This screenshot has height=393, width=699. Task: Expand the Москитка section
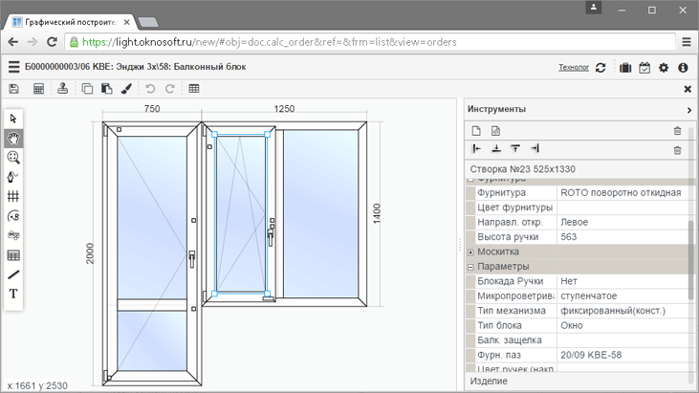[470, 251]
